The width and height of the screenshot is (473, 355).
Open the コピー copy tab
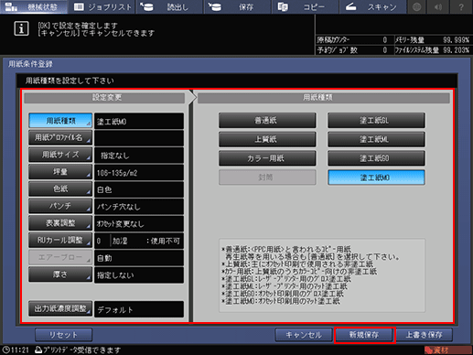306,6
